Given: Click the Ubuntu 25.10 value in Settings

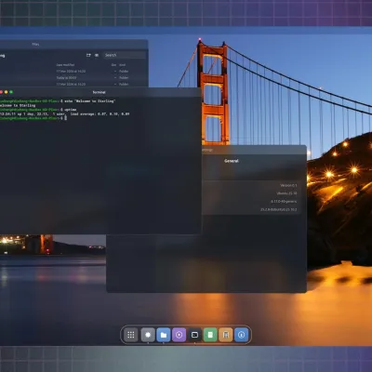Looking at the screenshot, I should tap(286, 193).
